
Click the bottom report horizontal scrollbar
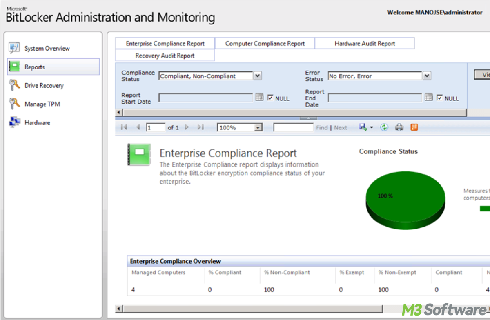(x=252, y=309)
